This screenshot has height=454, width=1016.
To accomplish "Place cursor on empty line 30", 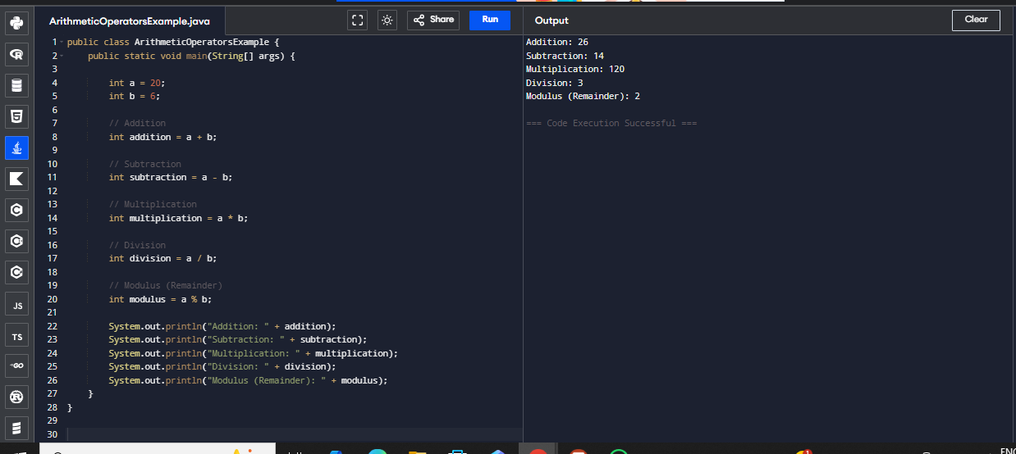I will click(x=246, y=434).
